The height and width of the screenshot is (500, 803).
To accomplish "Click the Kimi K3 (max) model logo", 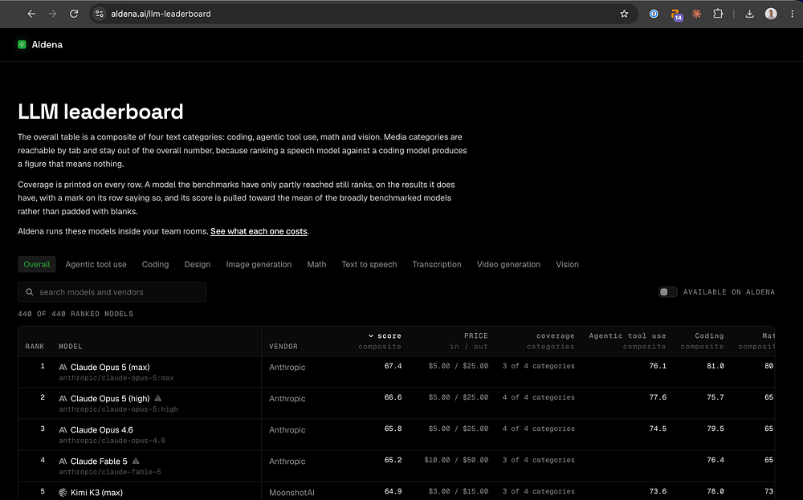I will (63, 492).
